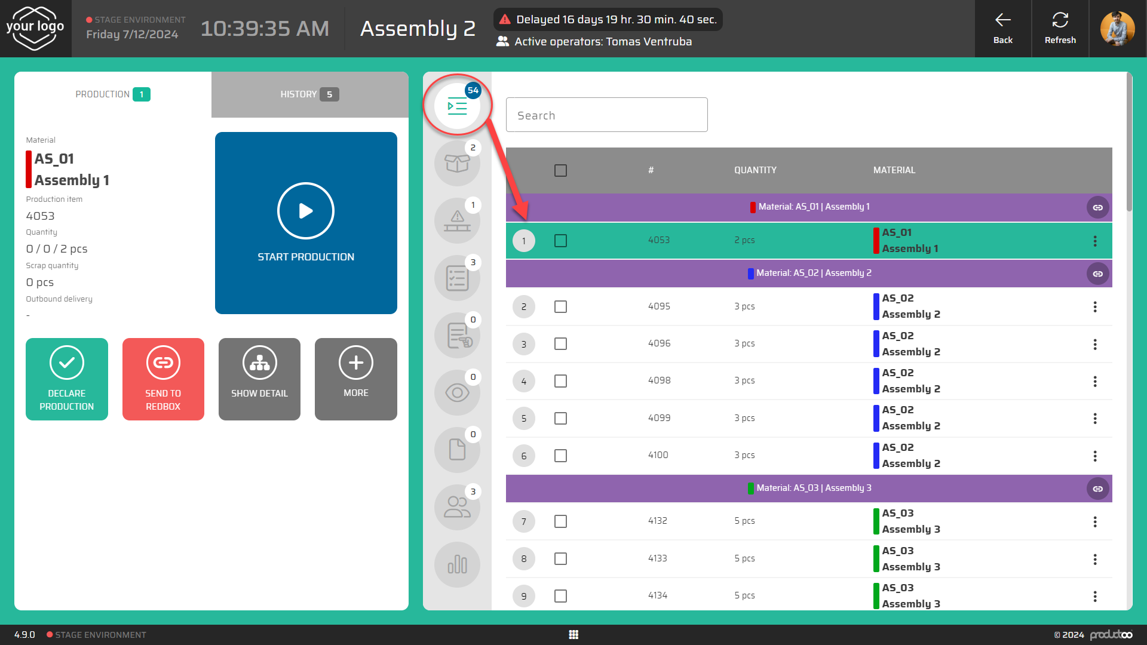1147x645 pixels.
Task: Click the SEND TO REDBOX button
Action: pyautogui.click(x=163, y=379)
